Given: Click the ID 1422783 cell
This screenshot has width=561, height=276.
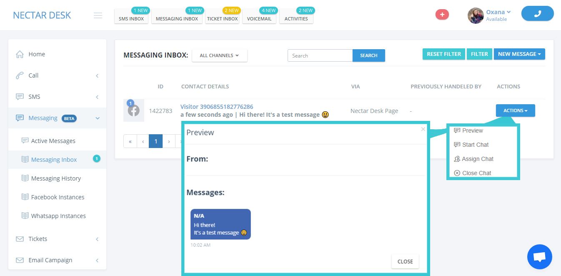Looking at the screenshot, I should (x=160, y=111).
